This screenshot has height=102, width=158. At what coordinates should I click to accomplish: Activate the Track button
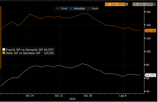point(62,9)
